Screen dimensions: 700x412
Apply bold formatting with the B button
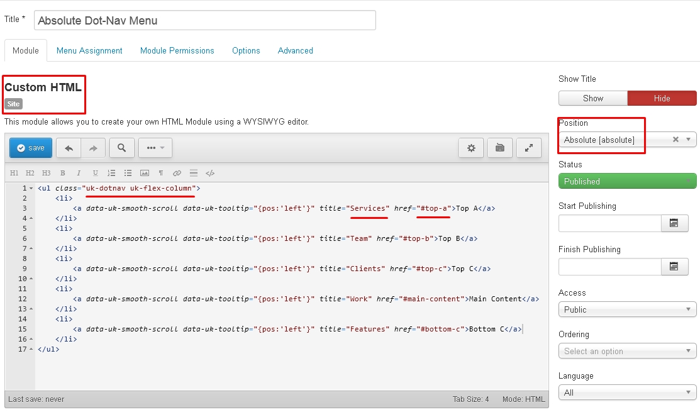tap(63, 173)
